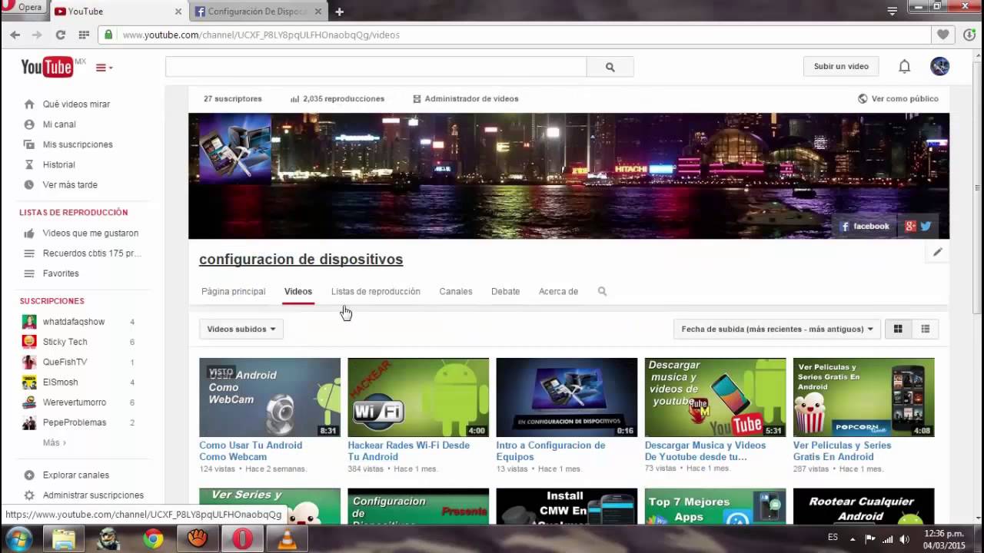This screenshot has width=984, height=553.
Task: Click channel avatar image on banner
Action: pyautogui.click(x=235, y=149)
